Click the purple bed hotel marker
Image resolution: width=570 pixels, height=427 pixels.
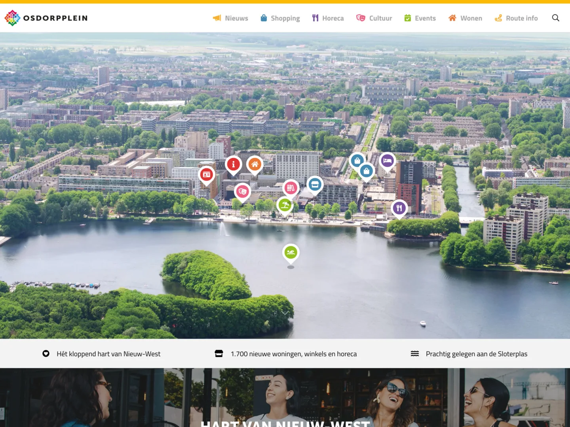387,160
